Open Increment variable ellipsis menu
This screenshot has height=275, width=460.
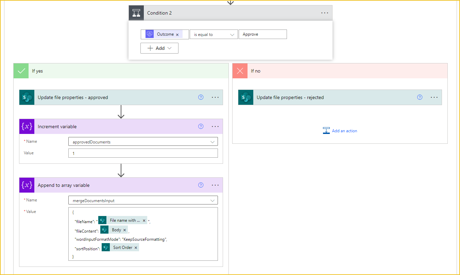tap(215, 126)
